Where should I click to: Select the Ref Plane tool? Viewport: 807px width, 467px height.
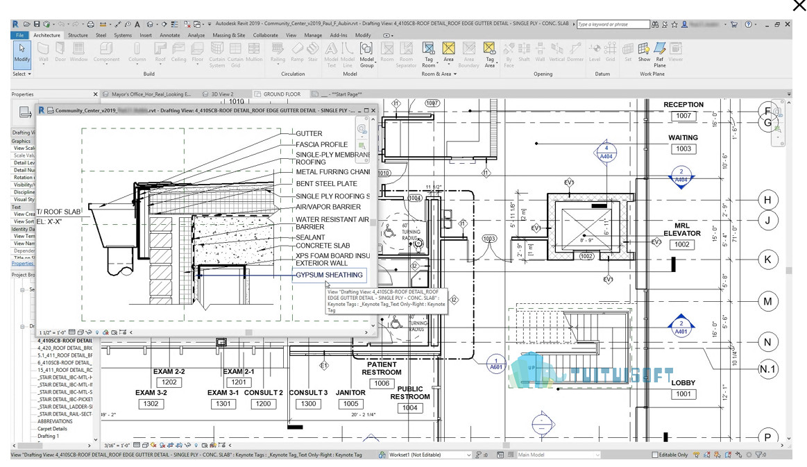pos(660,55)
